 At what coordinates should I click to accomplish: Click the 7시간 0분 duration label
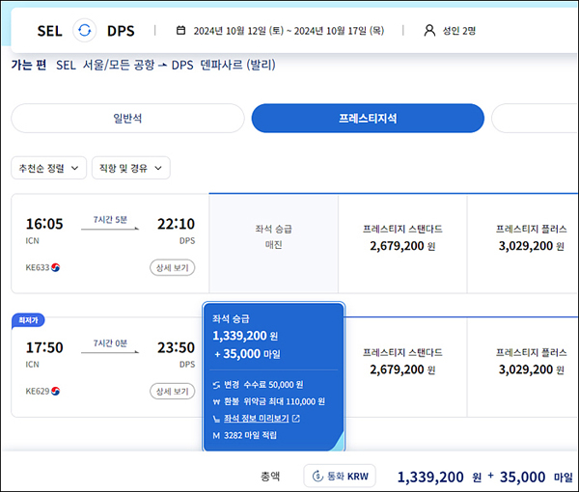[110, 343]
